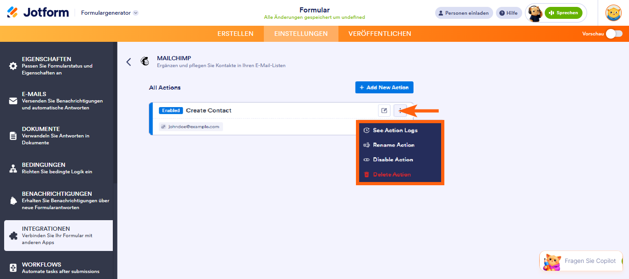629x279 pixels.
Task: Click the back arrow beside Mailchimp
Action: pos(128,62)
